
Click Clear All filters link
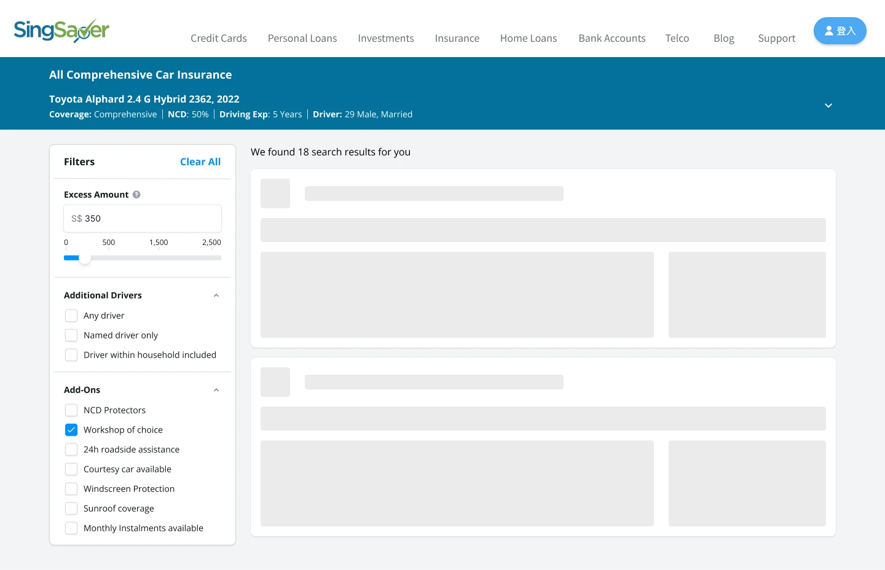tap(200, 162)
